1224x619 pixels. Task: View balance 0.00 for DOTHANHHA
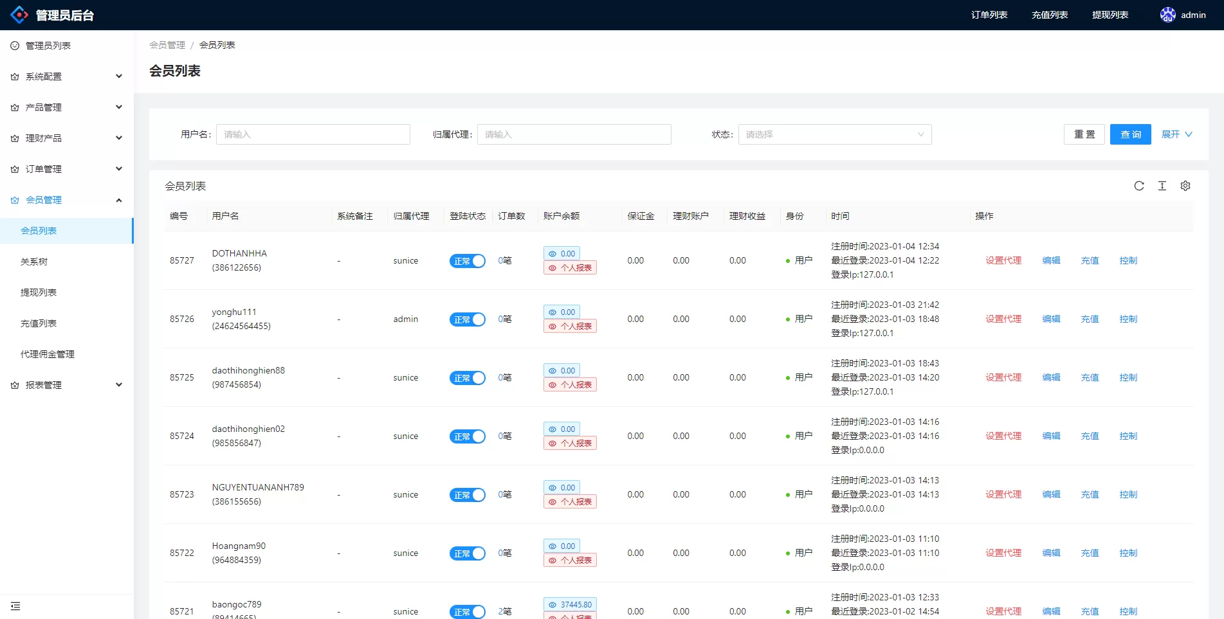(562, 253)
